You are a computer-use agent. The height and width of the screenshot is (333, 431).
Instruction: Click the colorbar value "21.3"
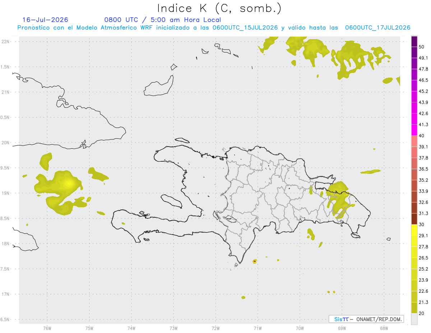[423, 302]
